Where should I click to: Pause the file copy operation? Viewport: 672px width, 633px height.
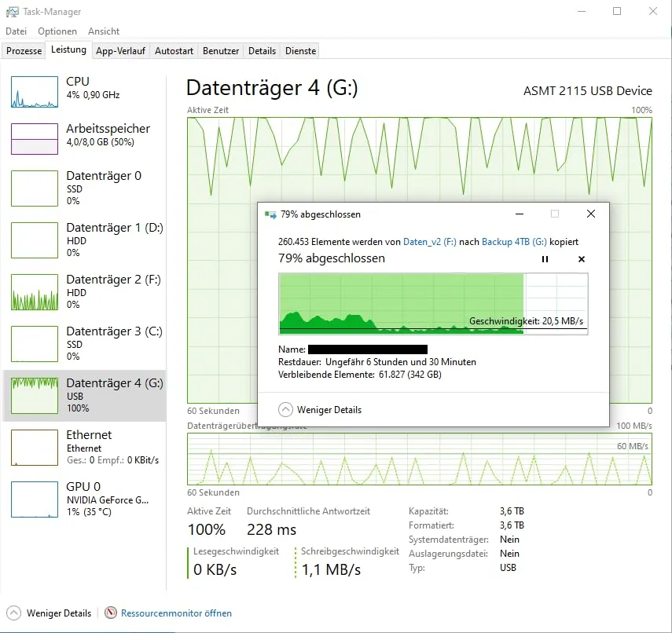coord(545,259)
